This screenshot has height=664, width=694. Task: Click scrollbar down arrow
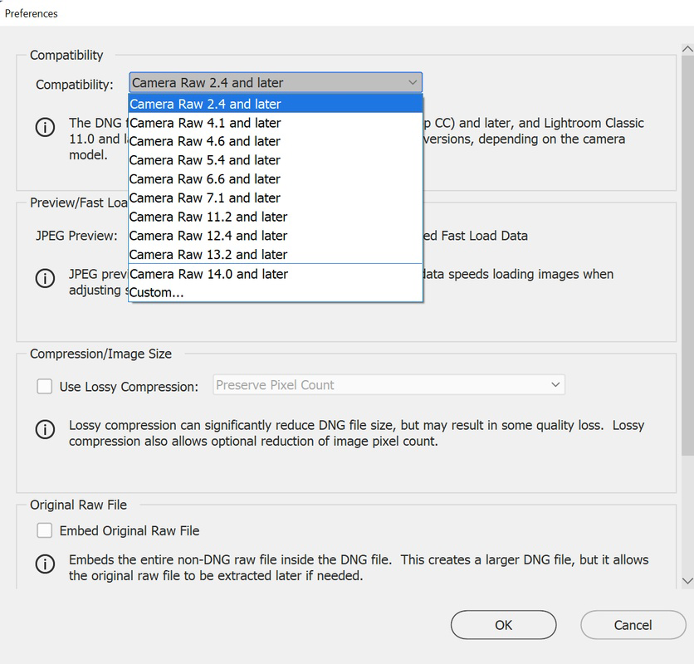coord(687,581)
